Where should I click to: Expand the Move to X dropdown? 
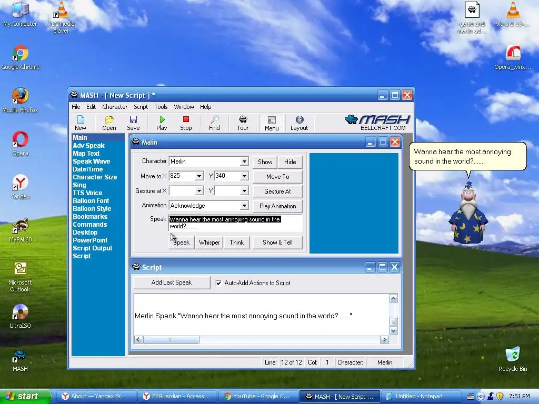click(198, 176)
